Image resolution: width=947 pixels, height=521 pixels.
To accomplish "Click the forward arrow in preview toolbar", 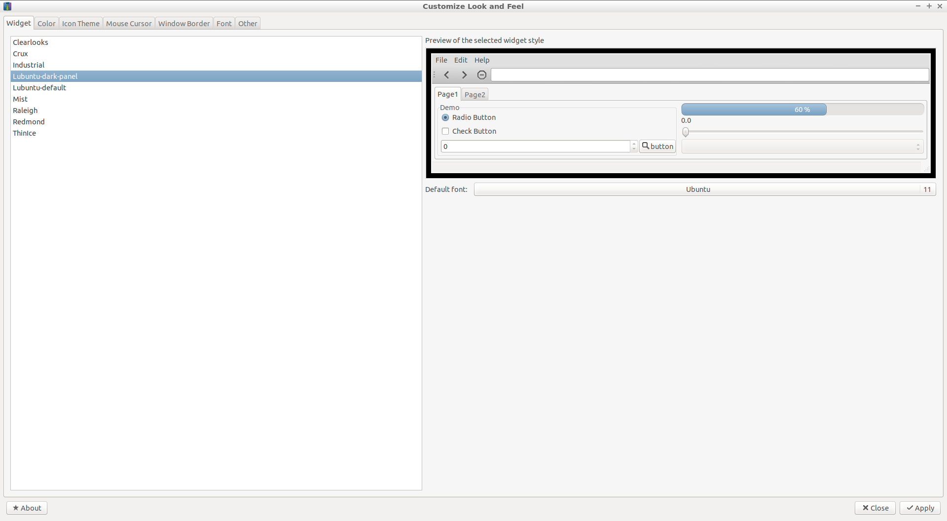I will point(464,75).
